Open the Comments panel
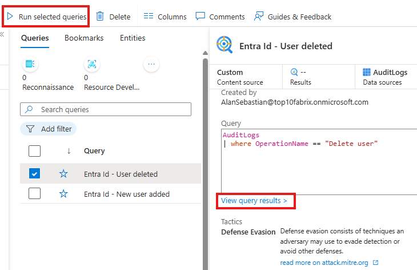The height and width of the screenshot is (270, 417). coord(220,17)
